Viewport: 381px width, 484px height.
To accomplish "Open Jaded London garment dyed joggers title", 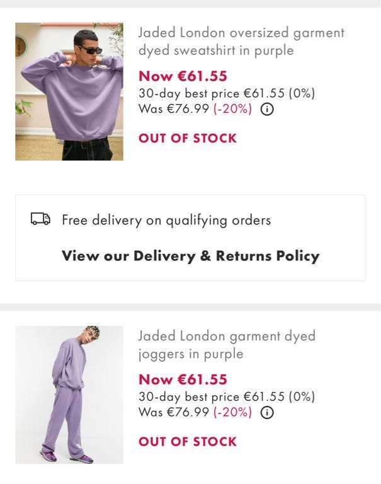I will (x=227, y=345).
